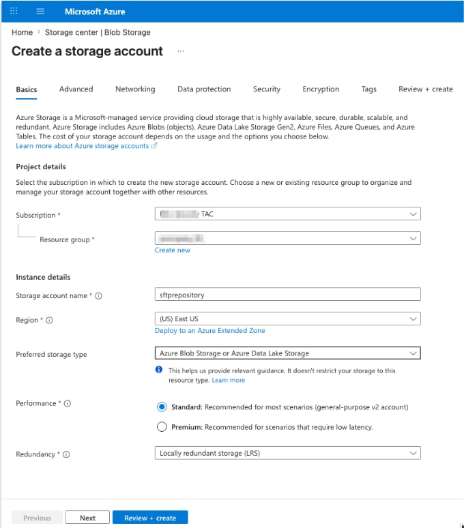Click the Next button
The height and width of the screenshot is (528, 464).
click(87, 518)
